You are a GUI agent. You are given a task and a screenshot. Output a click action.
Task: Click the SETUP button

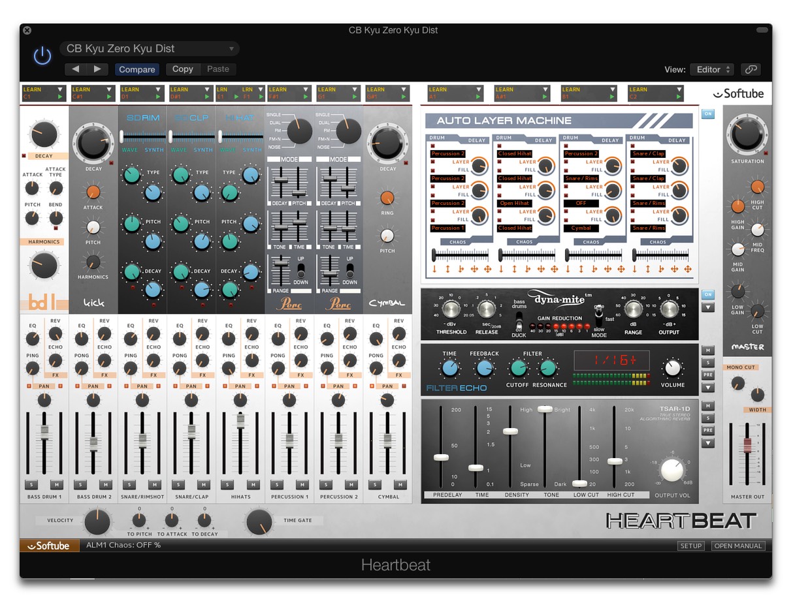point(690,546)
